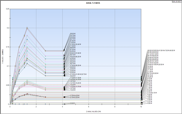Select the 12.20 M curve label
This screenshot has width=182, height=114.
[73, 90]
